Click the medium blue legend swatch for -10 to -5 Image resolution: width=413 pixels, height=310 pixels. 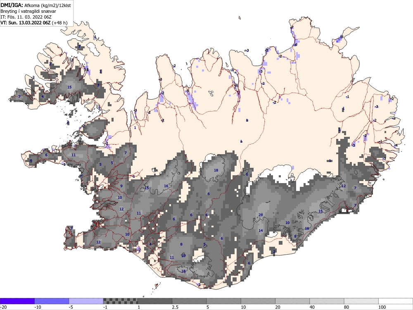click(52, 301)
